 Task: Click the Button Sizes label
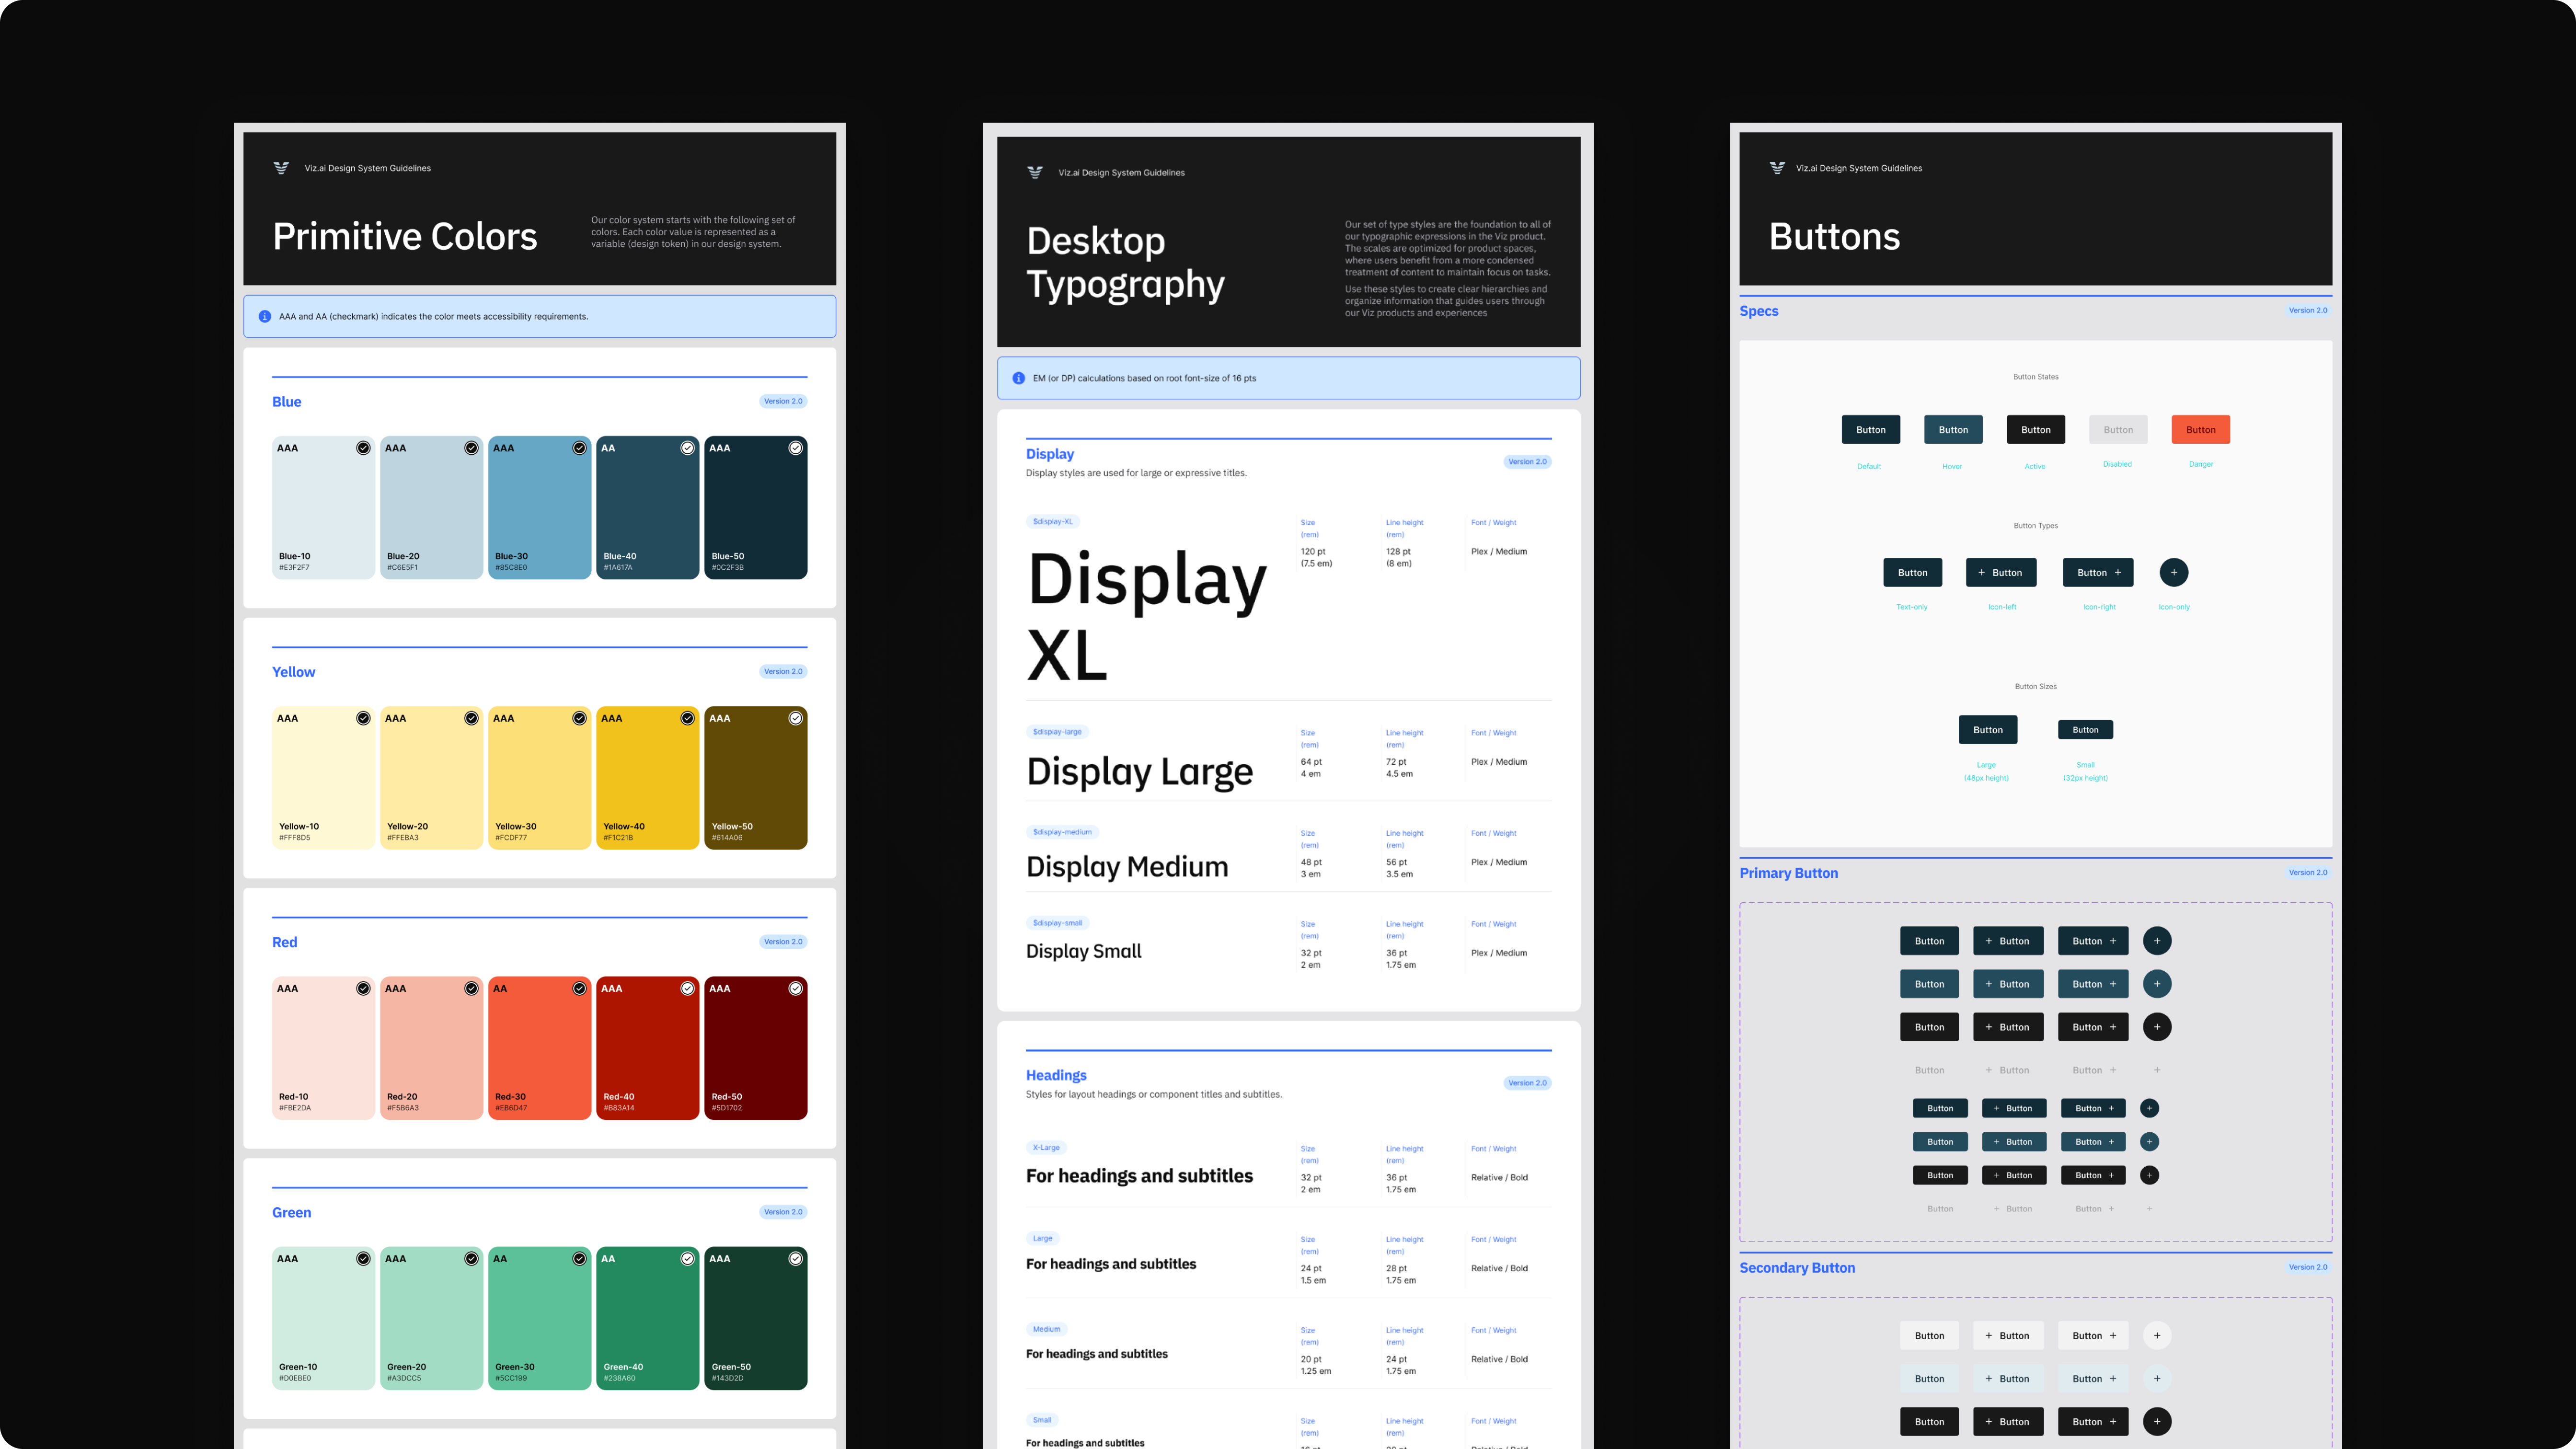[2036, 686]
